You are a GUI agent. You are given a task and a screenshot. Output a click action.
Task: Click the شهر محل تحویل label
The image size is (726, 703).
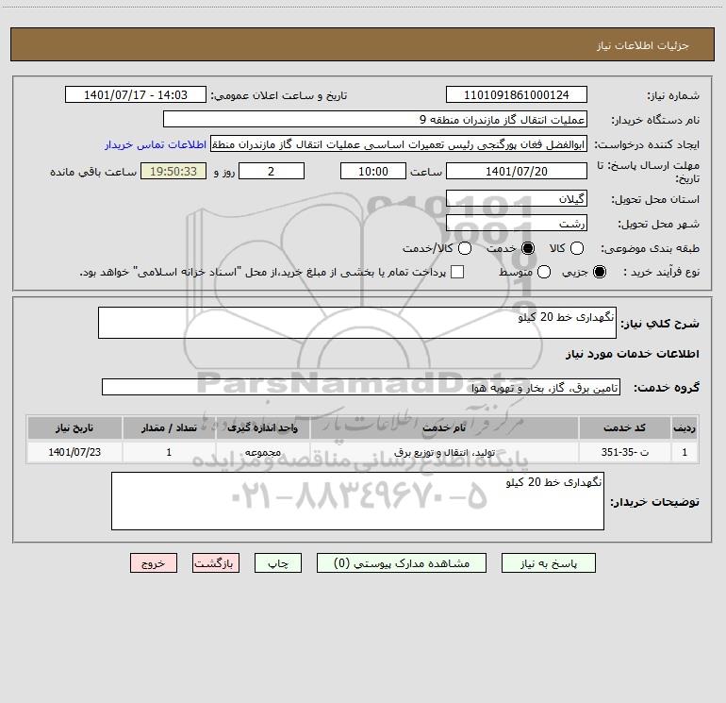tap(659, 224)
